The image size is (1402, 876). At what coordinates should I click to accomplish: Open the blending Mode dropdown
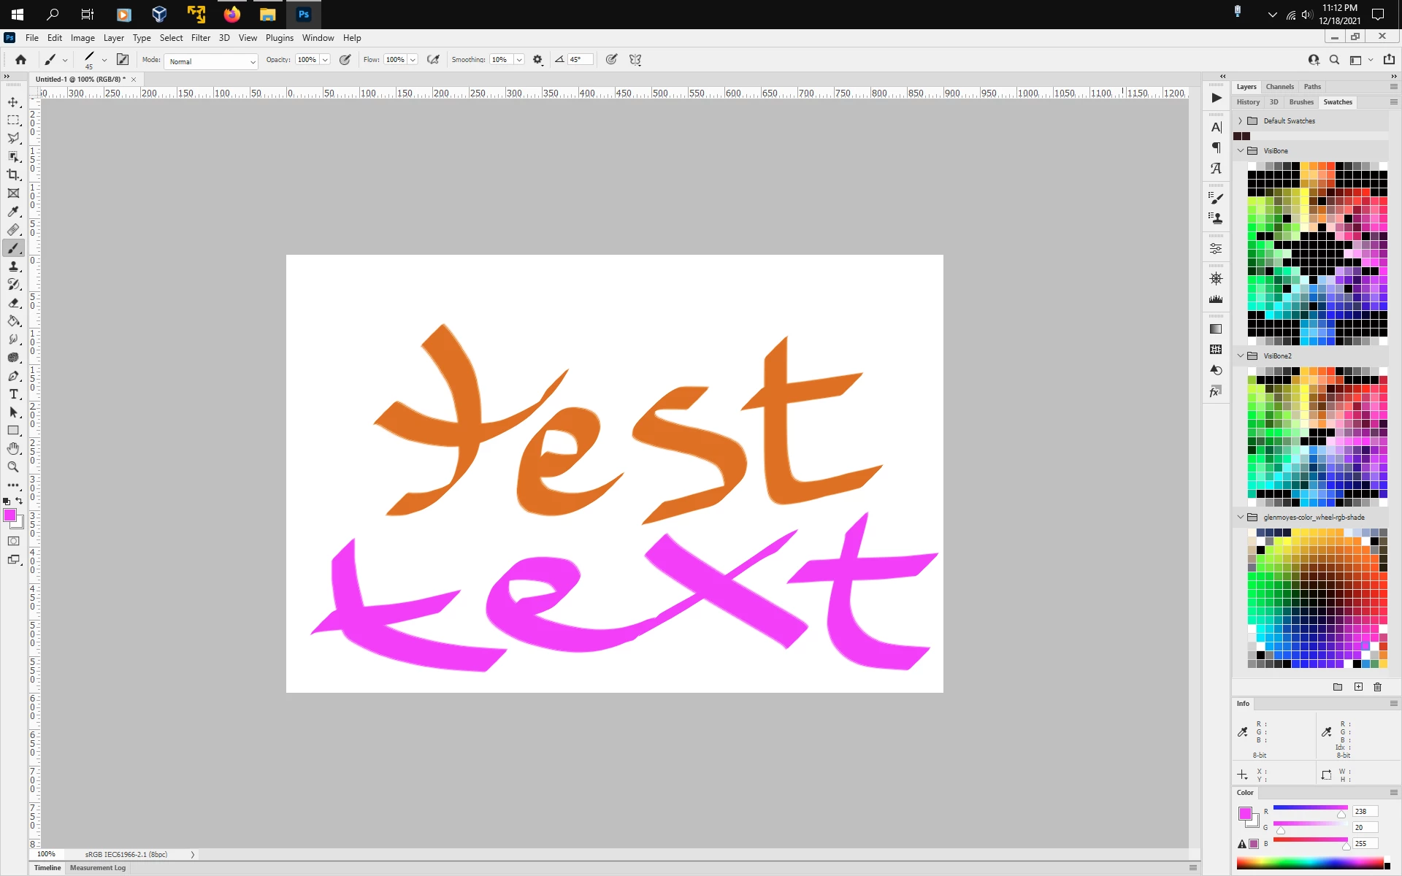point(212,61)
